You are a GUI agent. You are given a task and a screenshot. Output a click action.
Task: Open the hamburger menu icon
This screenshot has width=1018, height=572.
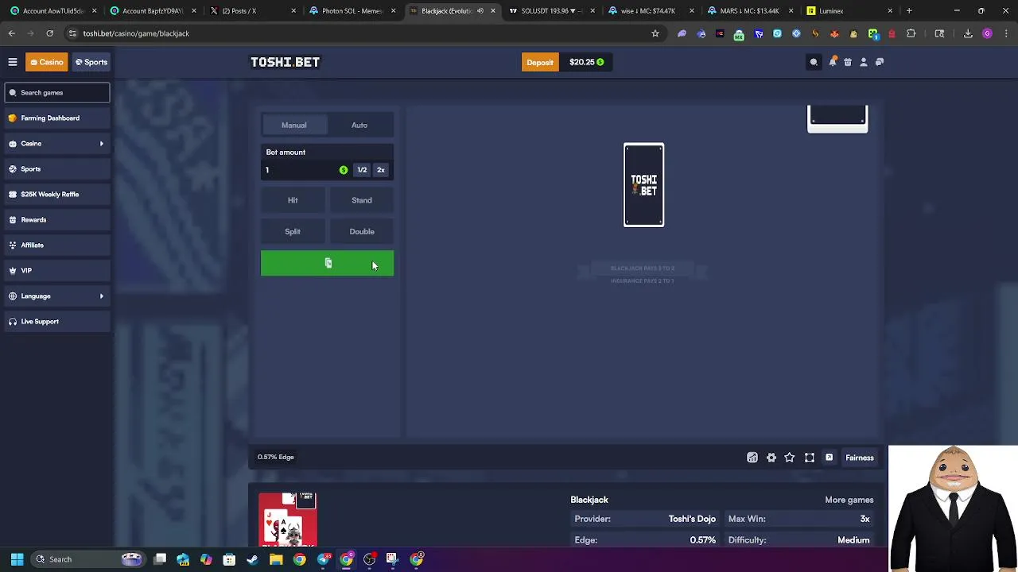click(x=13, y=62)
